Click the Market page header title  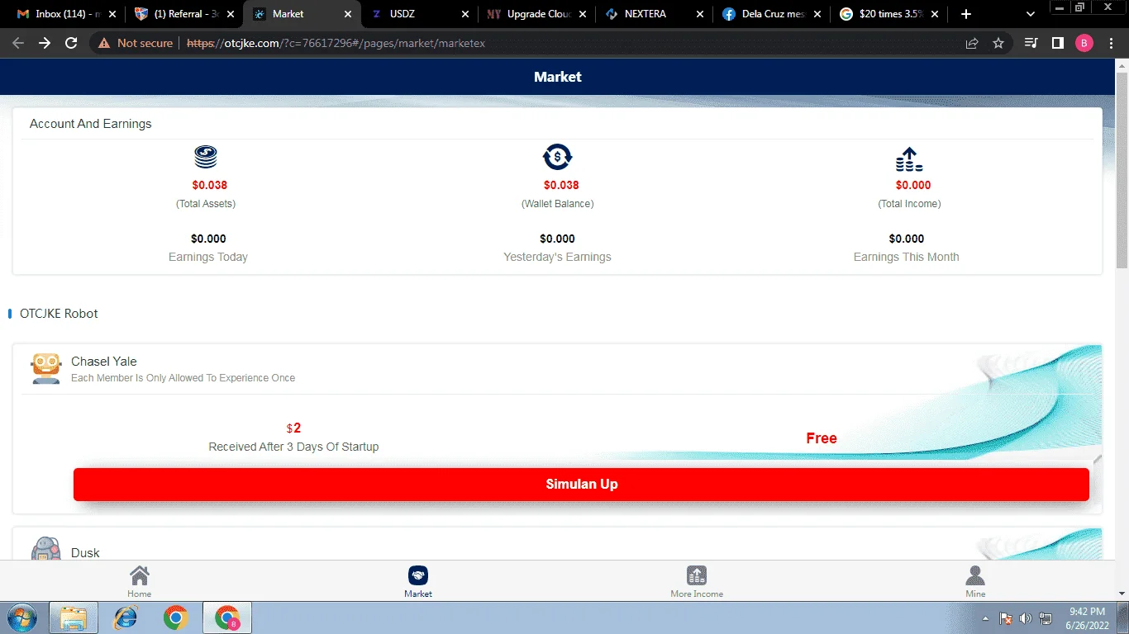558,77
